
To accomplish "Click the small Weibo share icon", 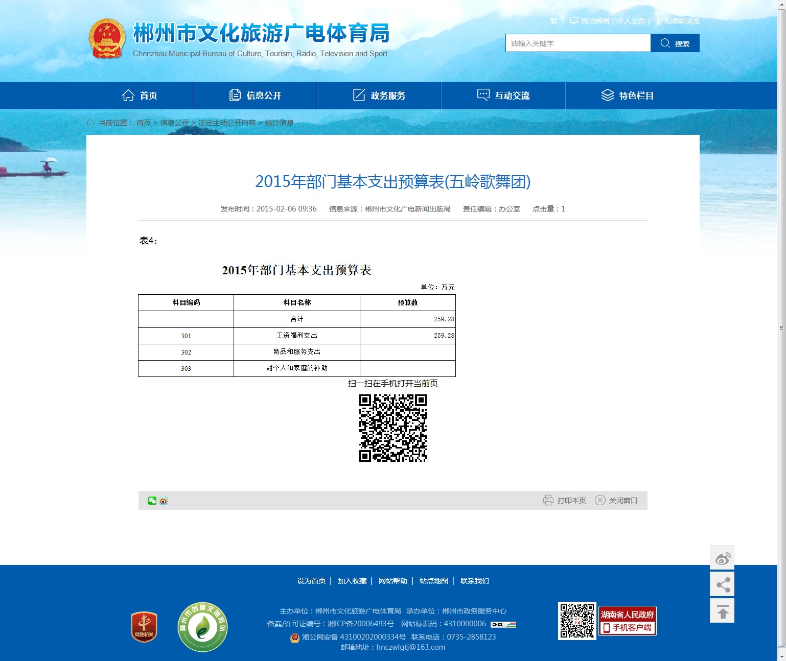I will click(164, 501).
